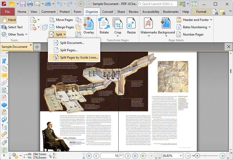The image size is (233, 160).
Task: Choose Split Pages... from menu
Action: click(x=74, y=50)
